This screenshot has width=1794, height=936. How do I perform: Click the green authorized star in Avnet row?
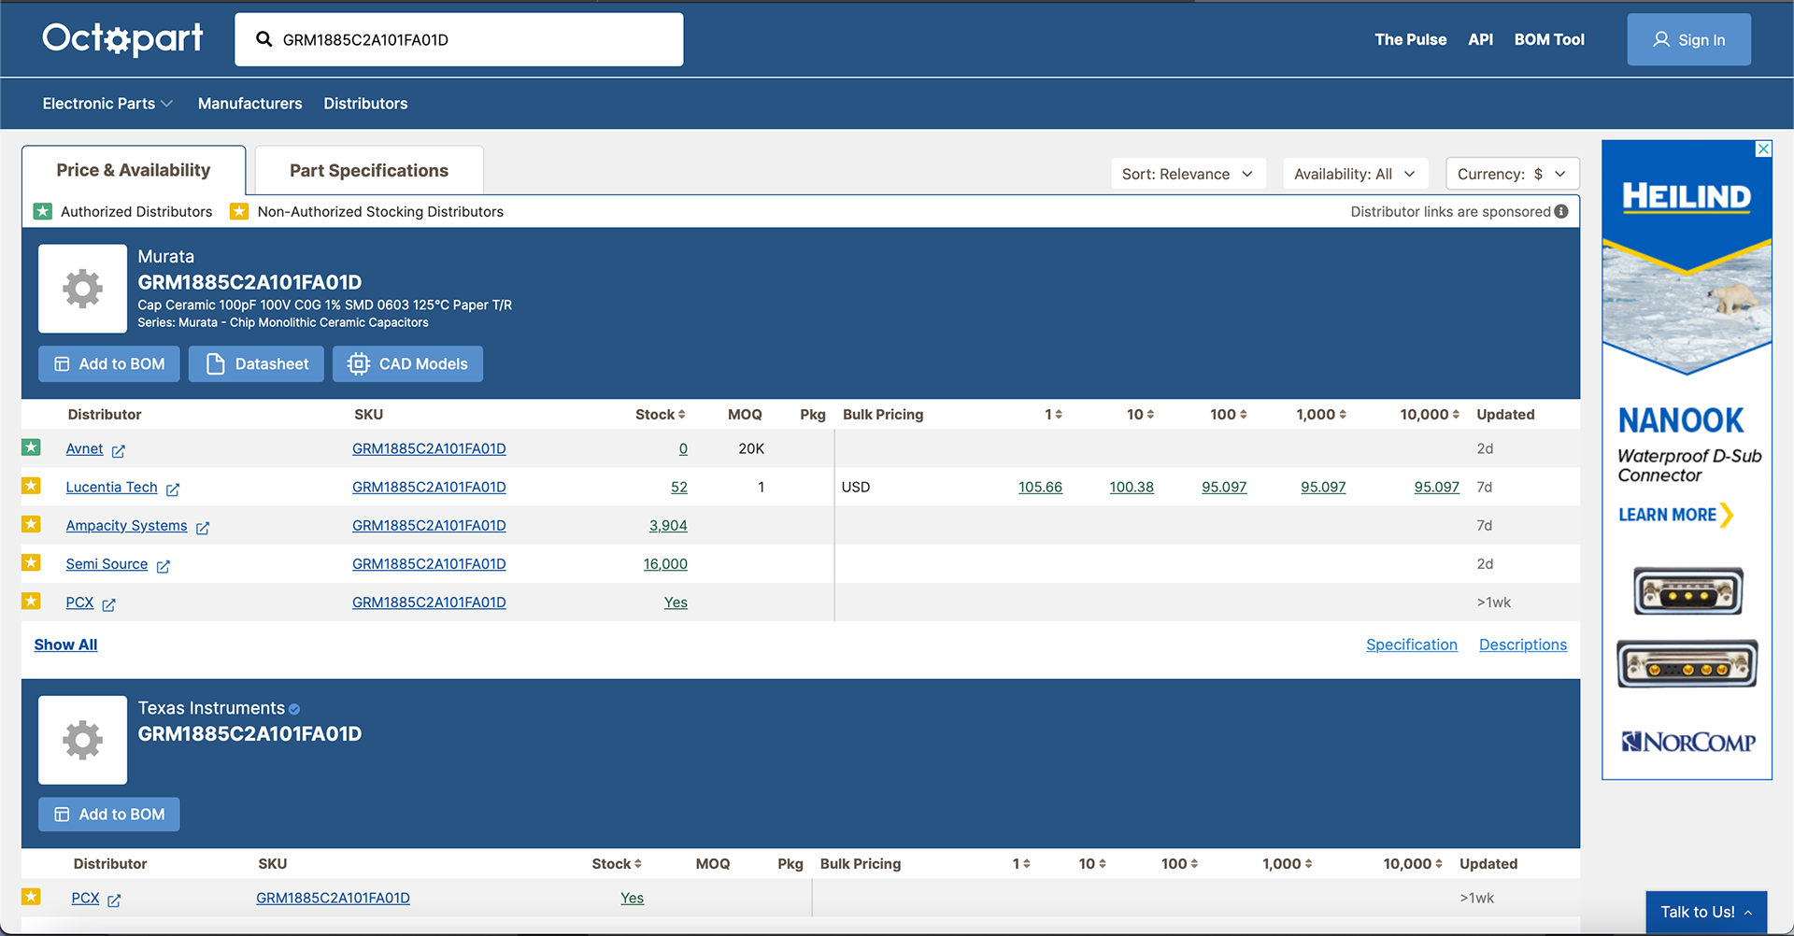32,447
